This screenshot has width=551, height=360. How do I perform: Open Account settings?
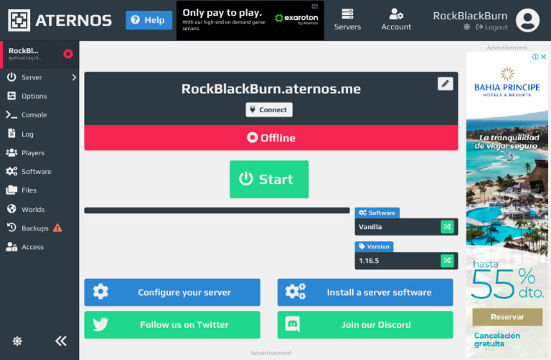tap(396, 19)
